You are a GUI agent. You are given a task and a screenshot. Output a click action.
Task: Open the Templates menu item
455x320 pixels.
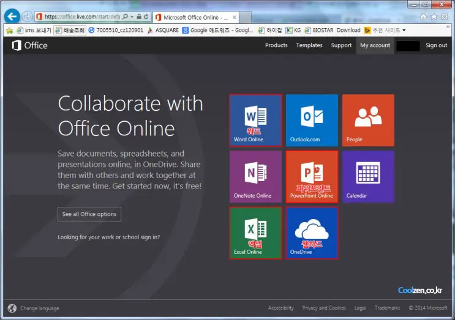click(309, 45)
